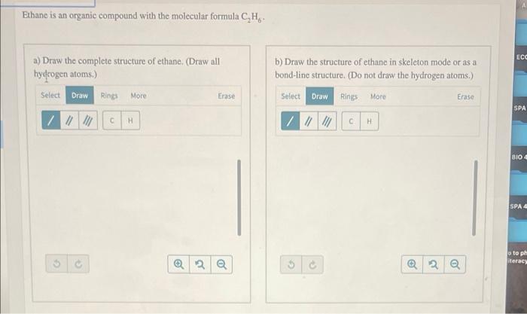
Task: Click Erase in panel b toolbar
Action: coord(465,97)
